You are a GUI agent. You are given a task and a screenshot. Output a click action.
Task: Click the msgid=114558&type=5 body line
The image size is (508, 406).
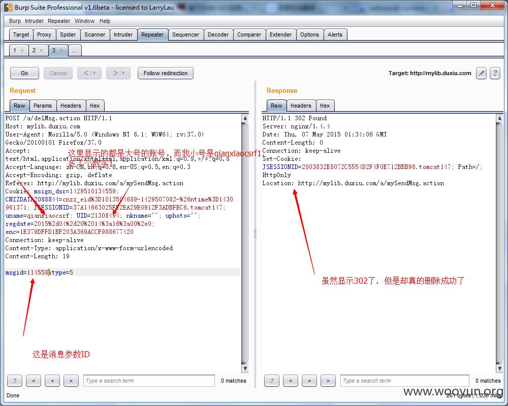[x=39, y=273]
